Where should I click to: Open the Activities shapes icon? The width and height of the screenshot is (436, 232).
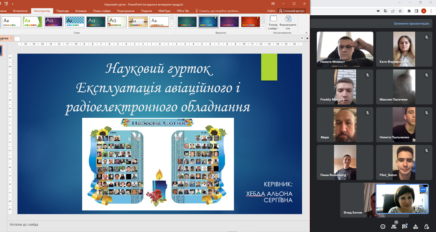415,227
